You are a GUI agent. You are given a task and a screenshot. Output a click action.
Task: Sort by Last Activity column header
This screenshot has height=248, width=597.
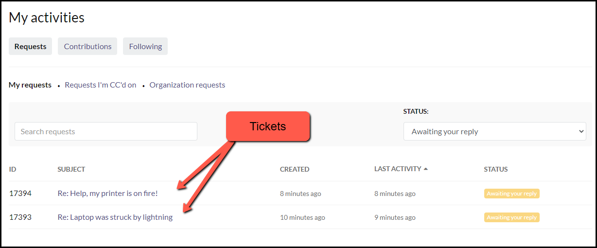click(x=398, y=169)
